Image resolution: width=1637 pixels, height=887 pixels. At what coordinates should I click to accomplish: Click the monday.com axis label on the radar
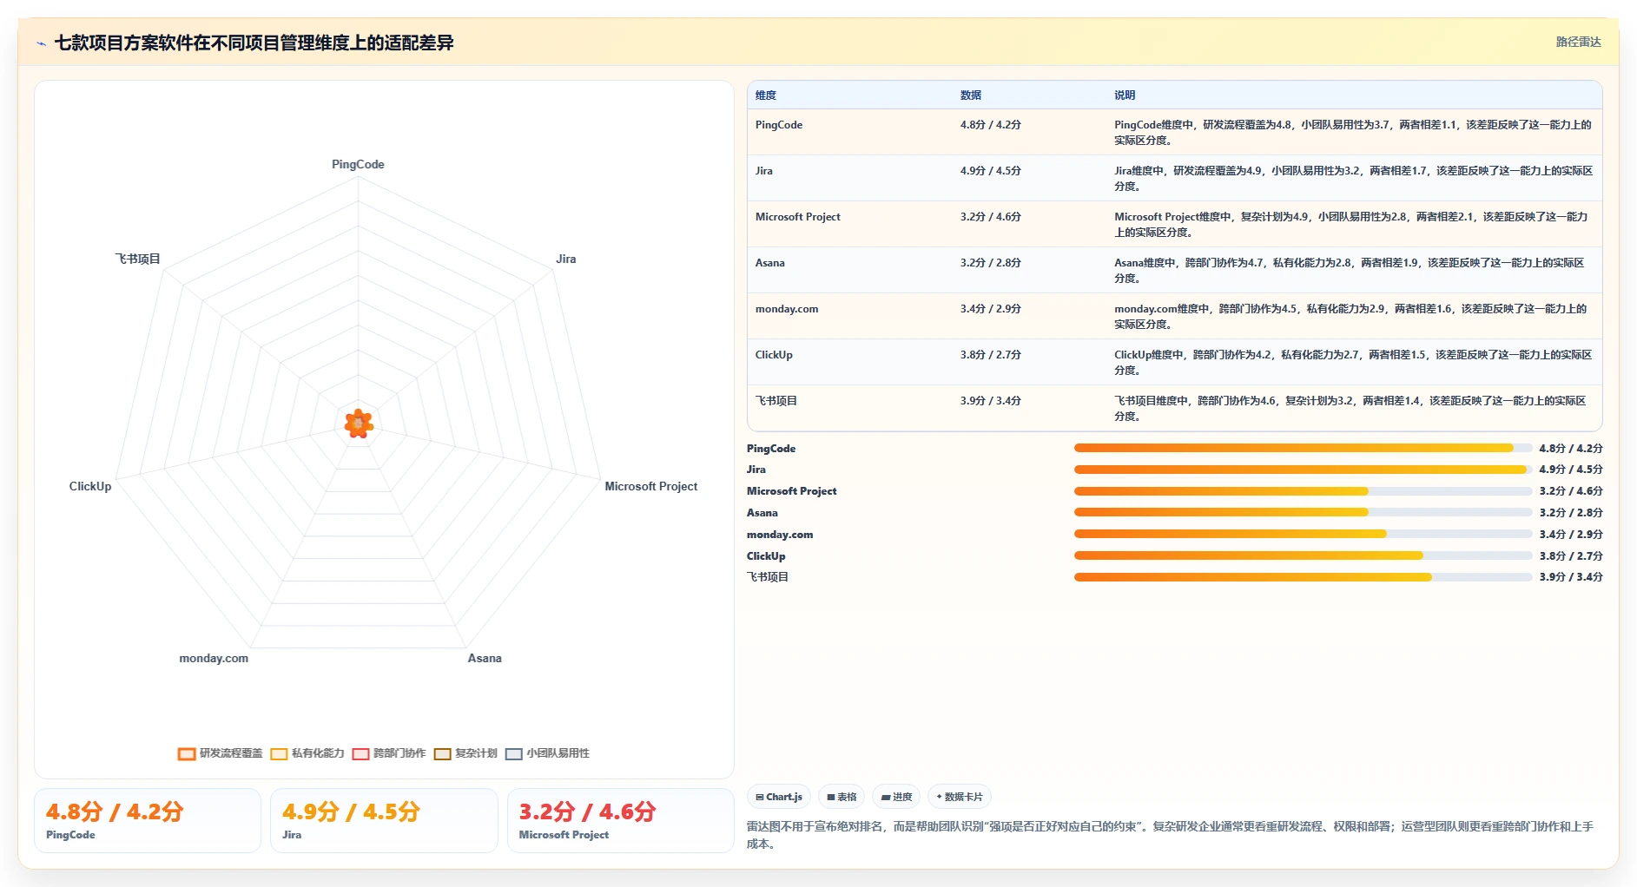click(214, 658)
